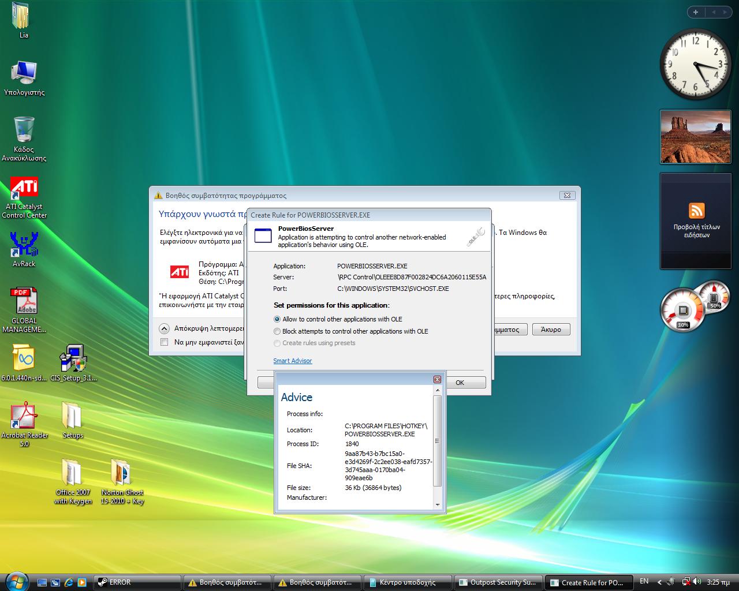The width and height of the screenshot is (739, 591).
Task: Open the Smart Advisor link
Action: pyautogui.click(x=293, y=361)
